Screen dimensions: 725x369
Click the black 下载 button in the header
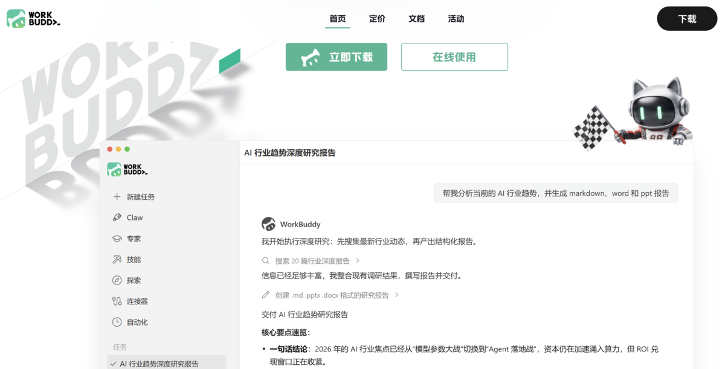(687, 19)
